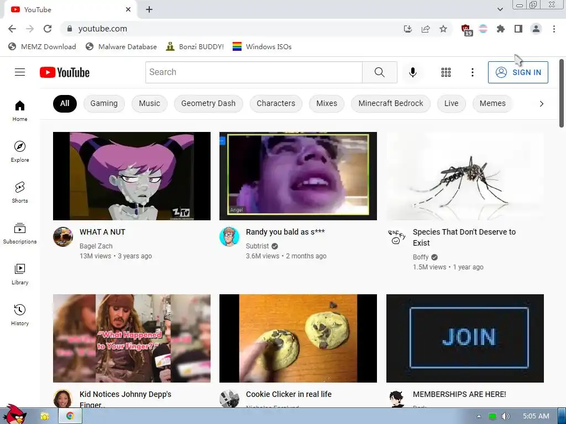Select the Live chip

[451, 103]
